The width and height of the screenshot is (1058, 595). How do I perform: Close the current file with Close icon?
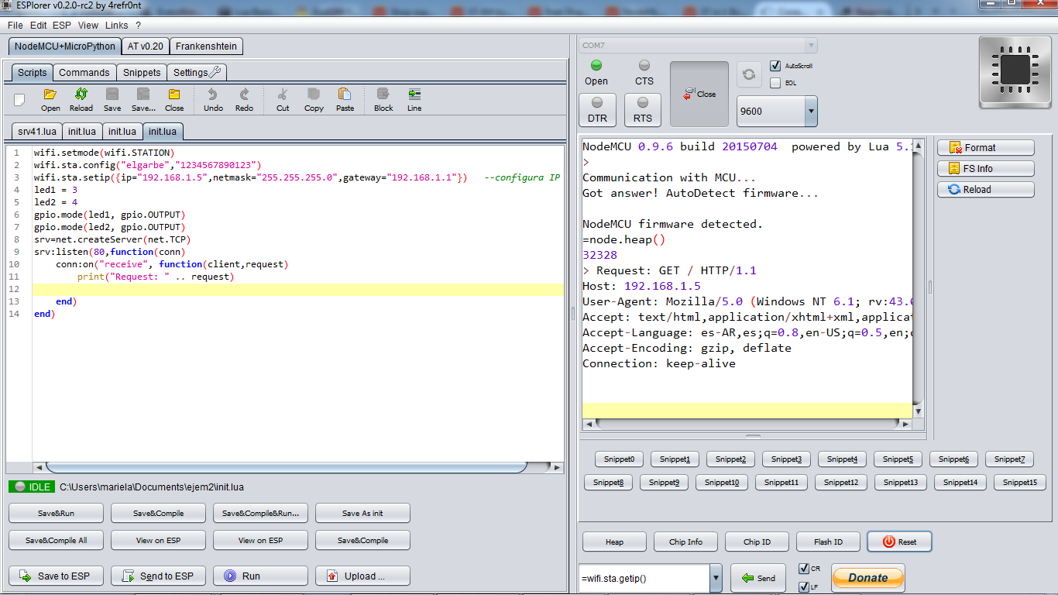pos(174,99)
